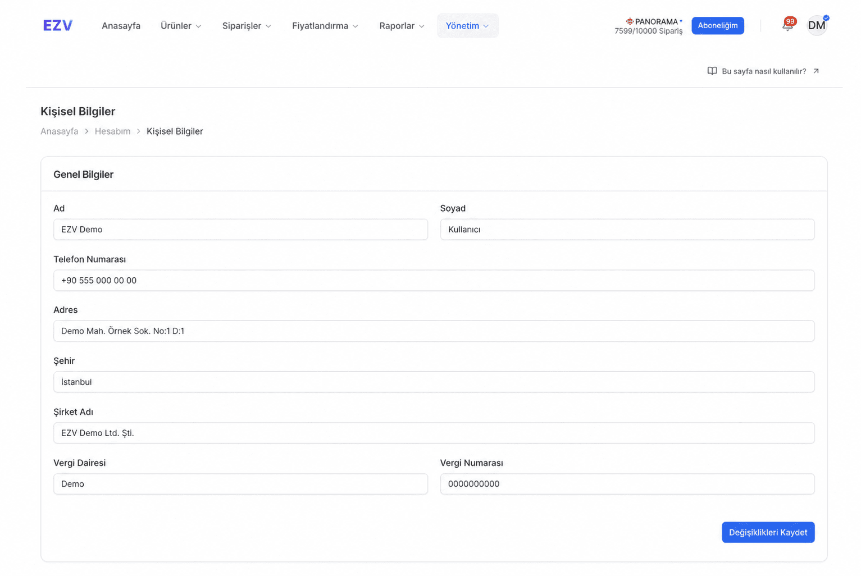Click the Hesabım breadcrumb link

click(x=112, y=131)
